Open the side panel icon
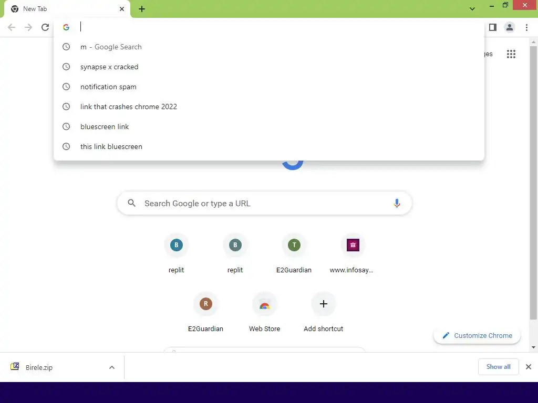 click(493, 27)
